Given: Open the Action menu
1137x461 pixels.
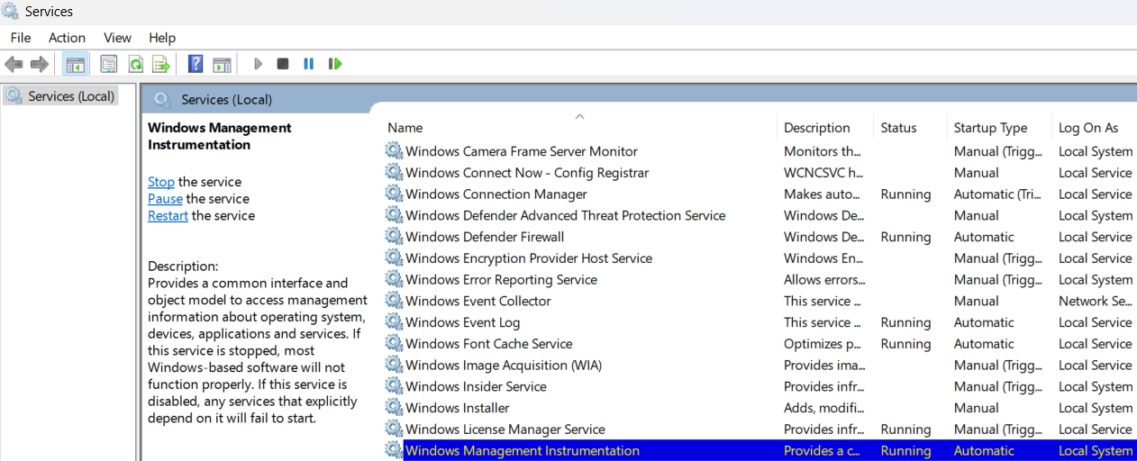Looking at the screenshot, I should pyautogui.click(x=67, y=38).
